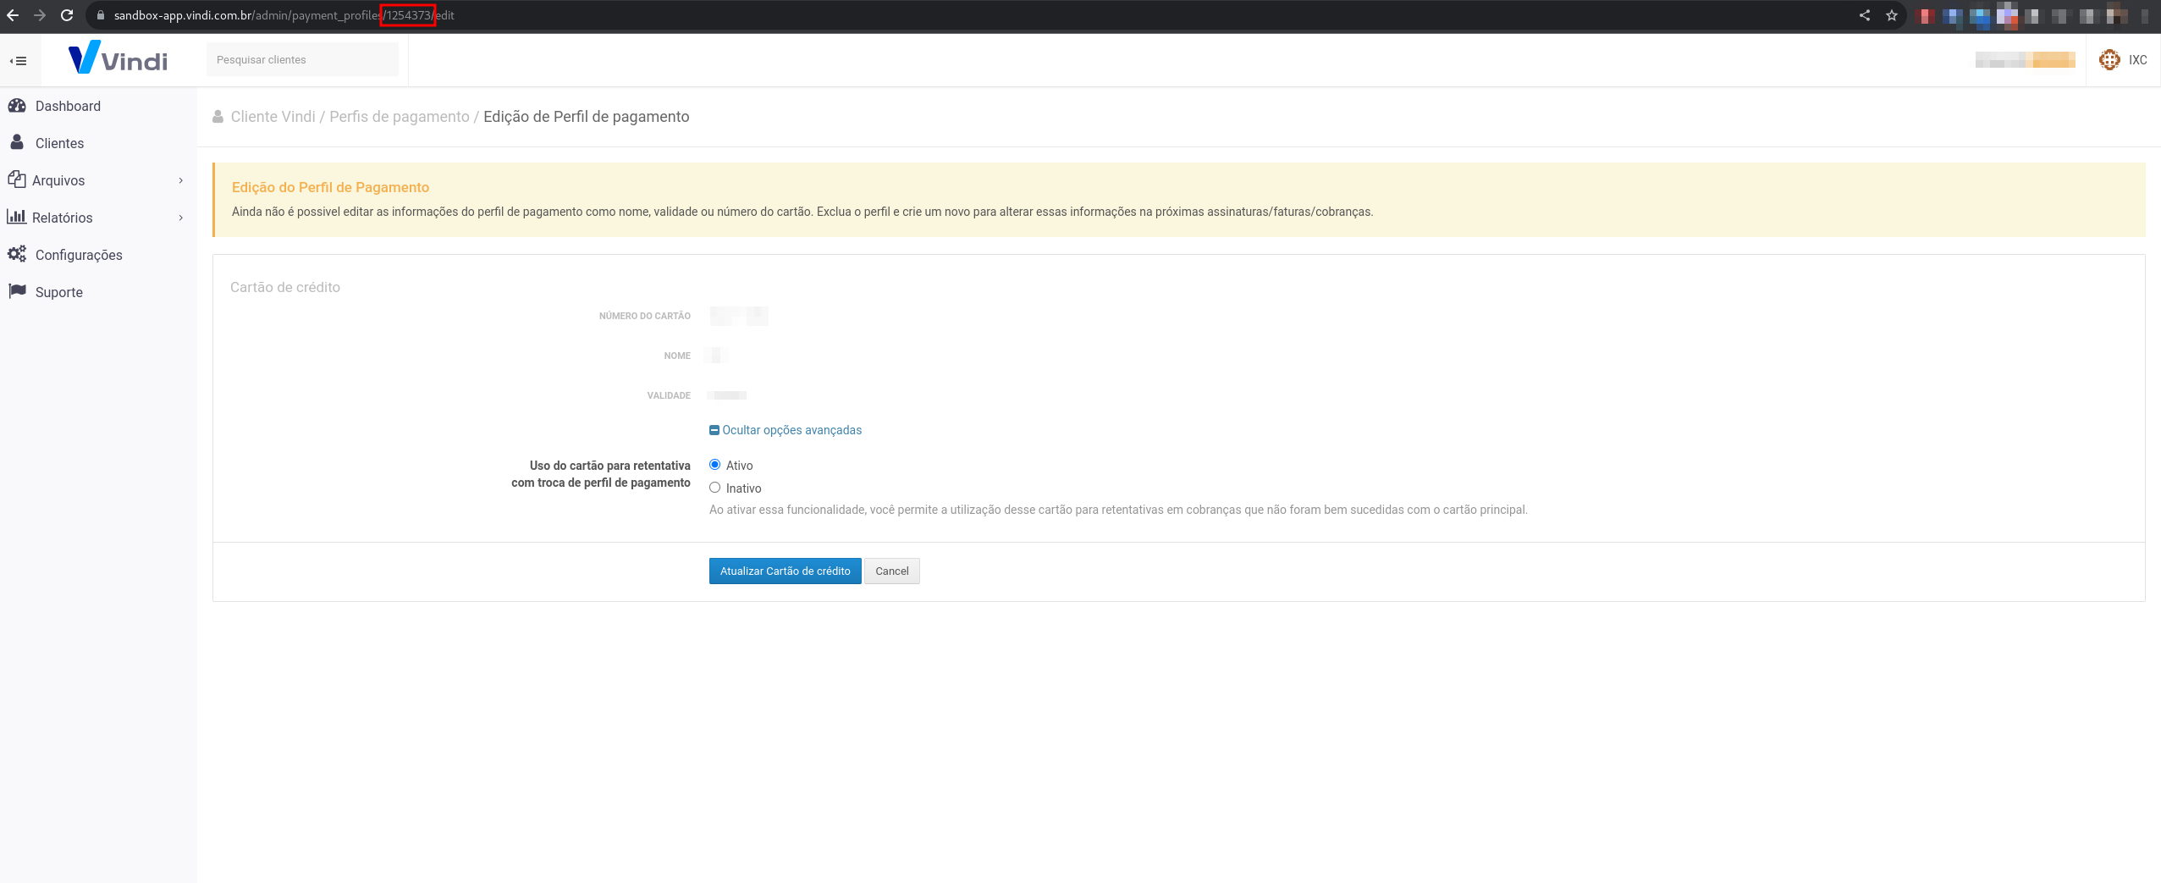
Task: Click the 'VALIDADE' field label
Action: click(669, 395)
